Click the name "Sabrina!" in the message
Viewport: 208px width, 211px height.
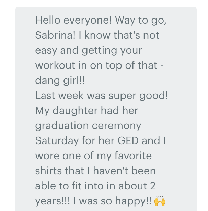click(55, 35)
